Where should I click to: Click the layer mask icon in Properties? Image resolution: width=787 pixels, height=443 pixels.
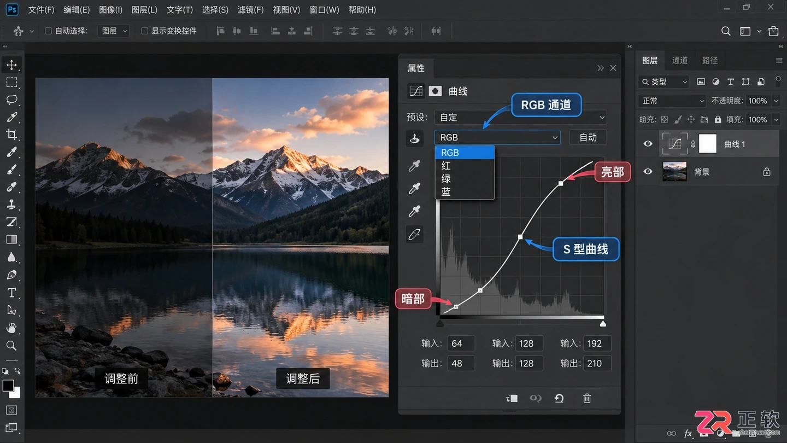(x=435, y=91)
